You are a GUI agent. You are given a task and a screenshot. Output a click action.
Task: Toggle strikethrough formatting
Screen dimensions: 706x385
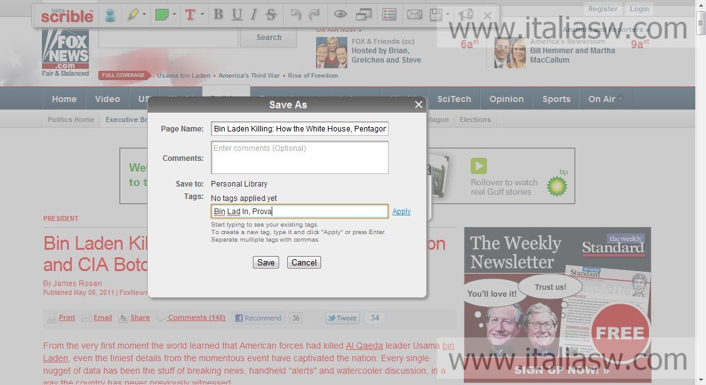point(270,15)
